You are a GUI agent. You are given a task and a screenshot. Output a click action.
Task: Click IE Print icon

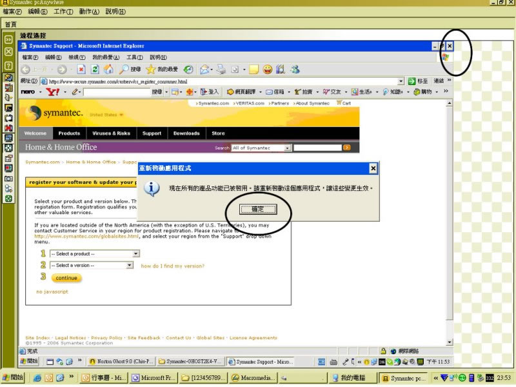click(x=221, y=70)
